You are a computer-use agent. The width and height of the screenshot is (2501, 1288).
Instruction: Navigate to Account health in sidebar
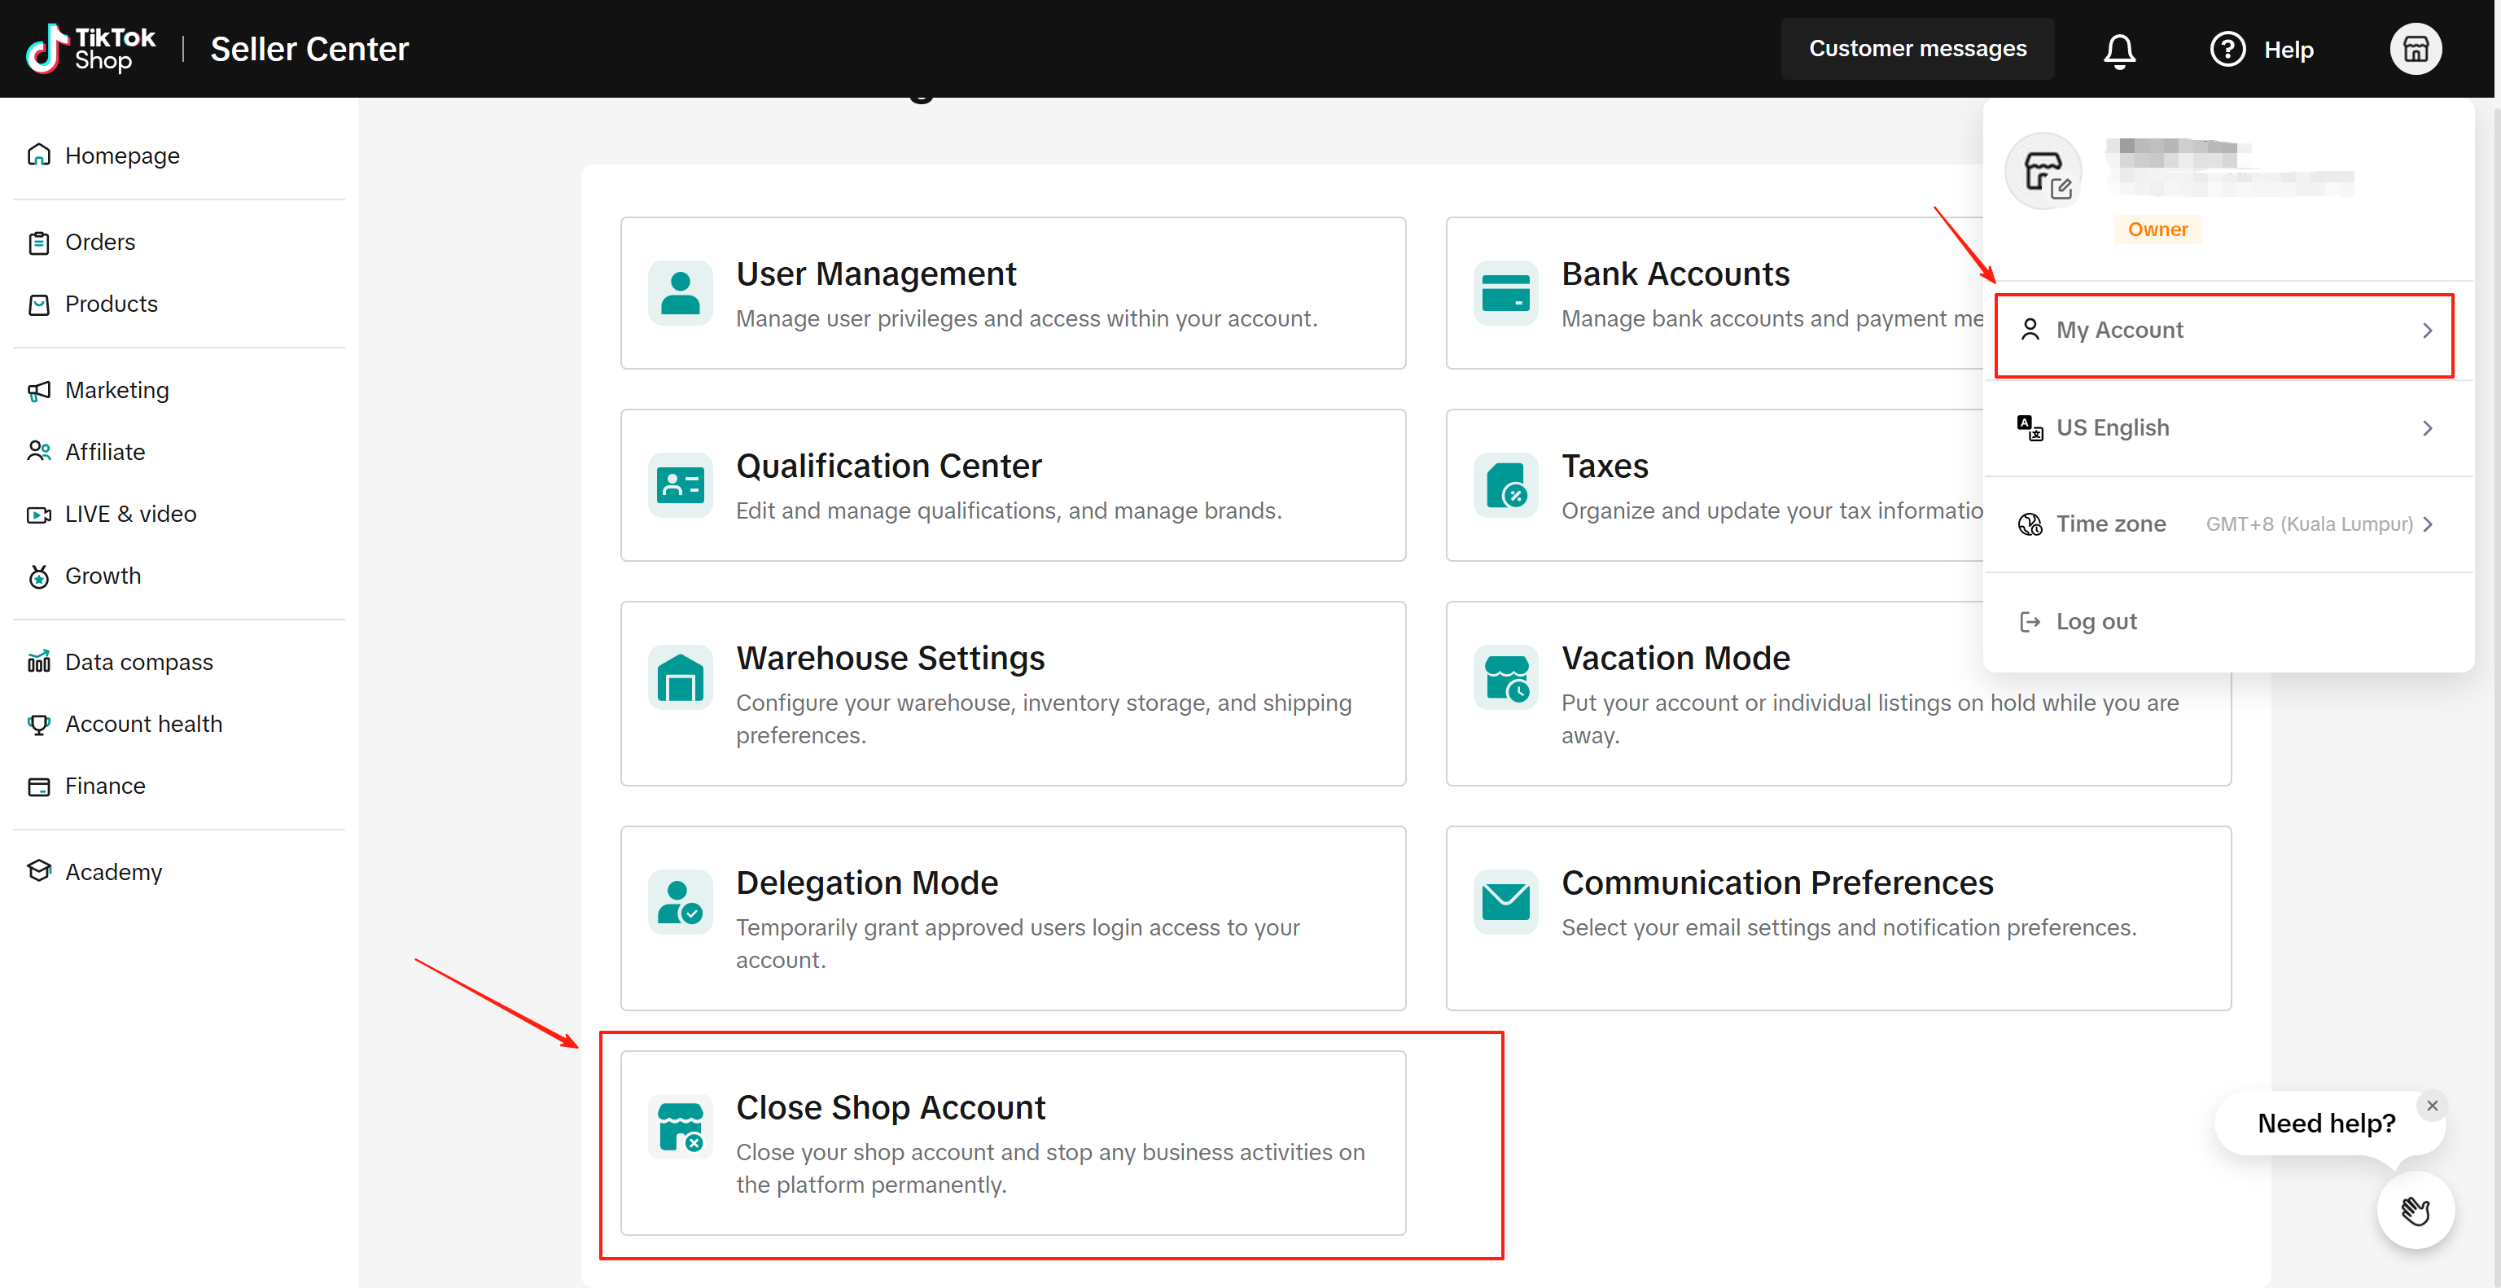click(x=142, y=724)
